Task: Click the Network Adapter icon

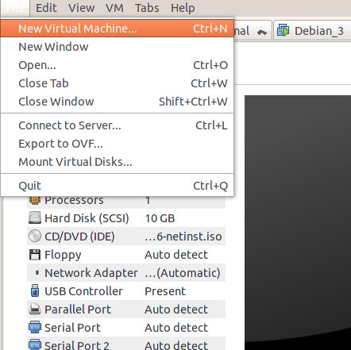Action: [x=37, y=272]
